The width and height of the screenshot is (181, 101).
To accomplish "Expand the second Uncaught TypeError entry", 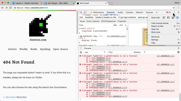I will click(x=83, y=65).
